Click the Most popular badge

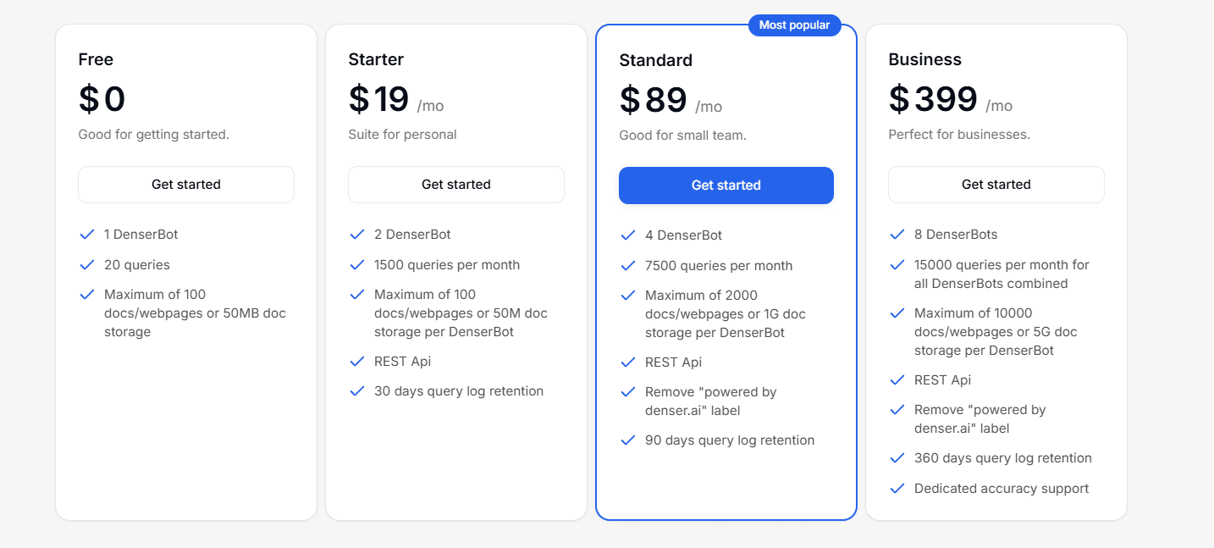pyautogui.click(x=794, y=25)
